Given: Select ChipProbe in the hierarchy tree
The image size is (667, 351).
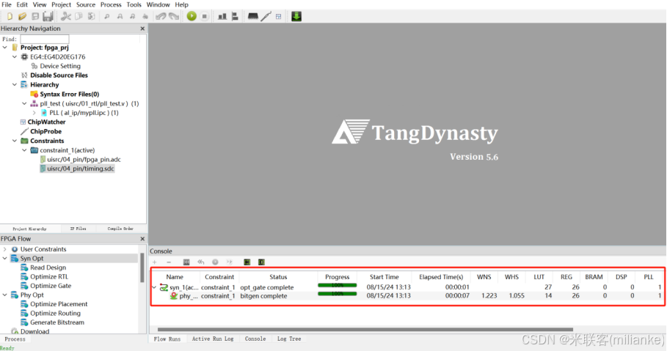Looking at the screenshot, I should tap(45, 131).
